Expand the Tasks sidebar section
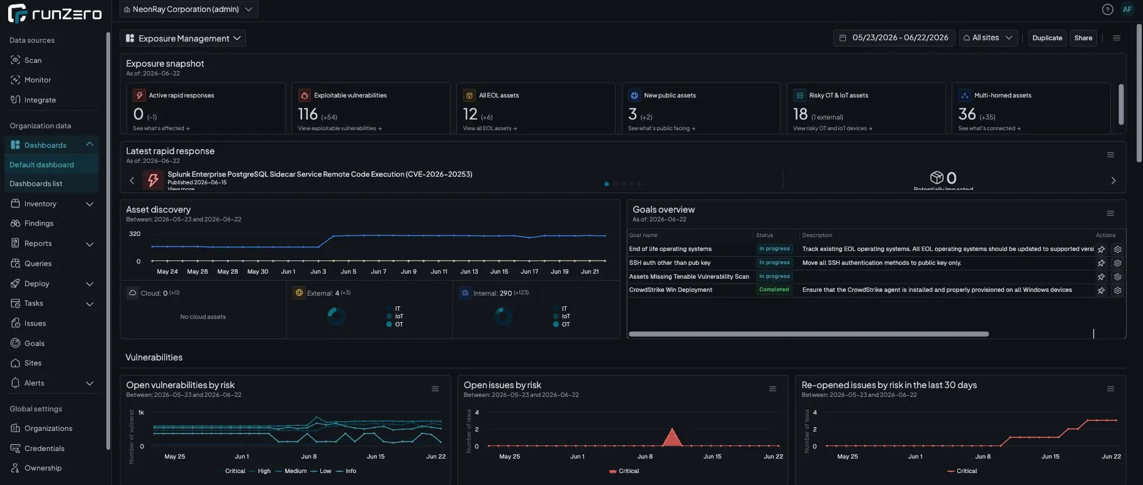Viewport: 1143px width, 485px height. pos(89,304)
